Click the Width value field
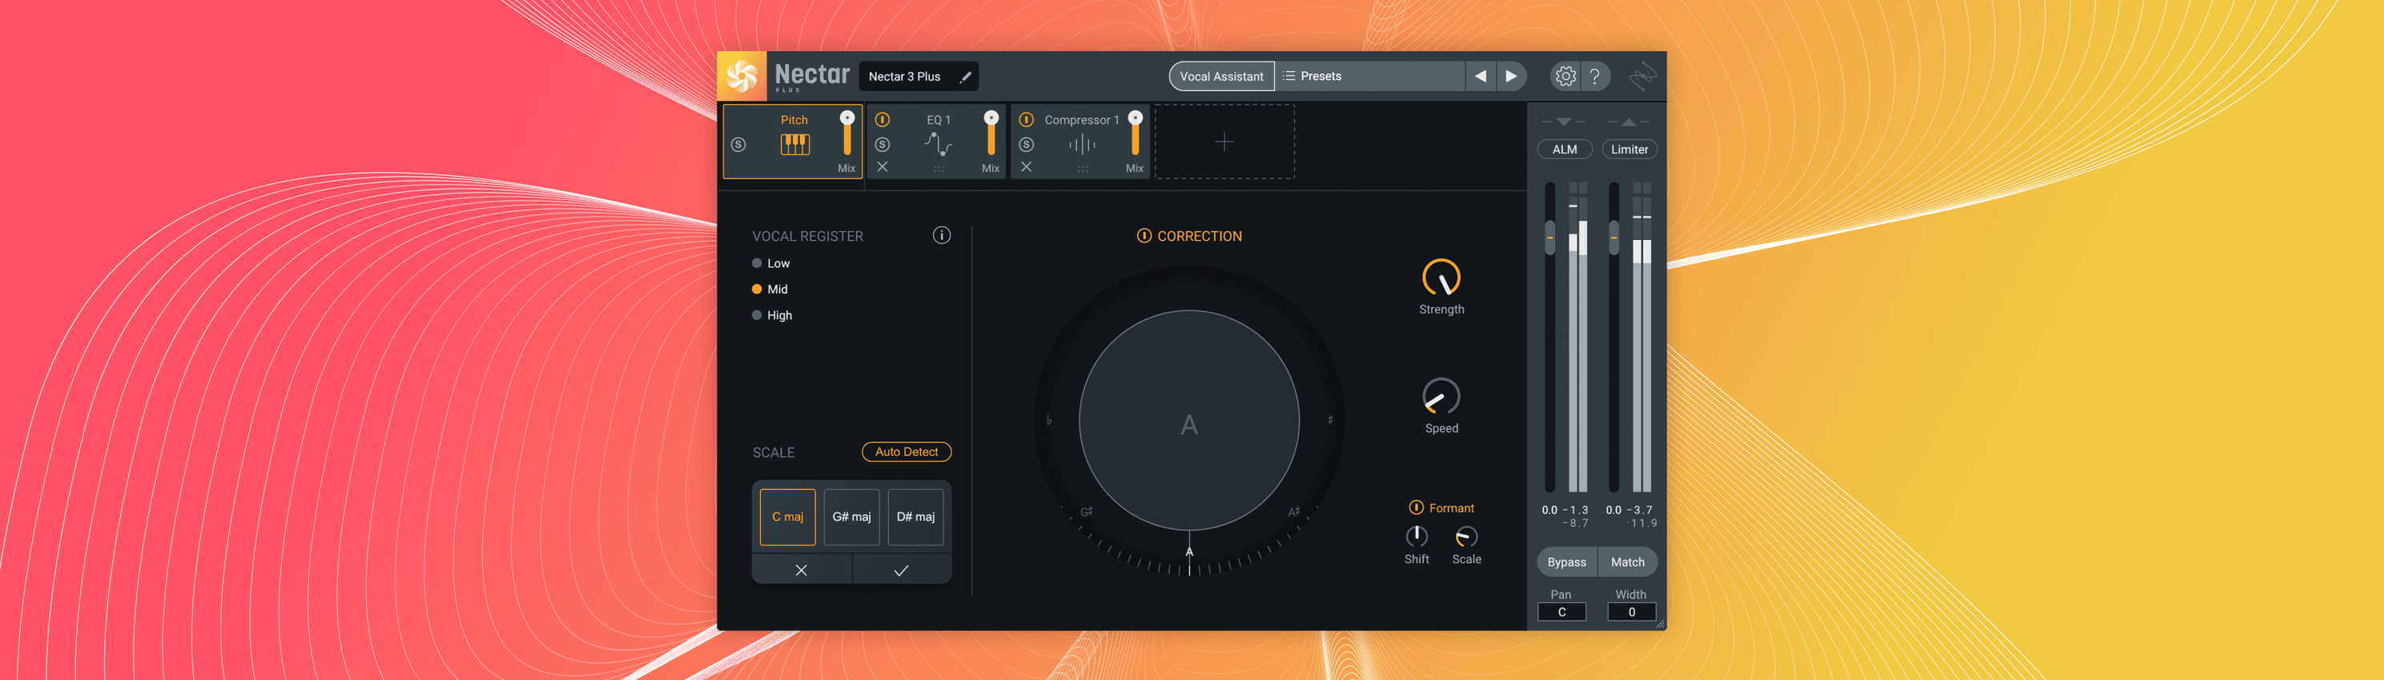 tap(1631, 612)
